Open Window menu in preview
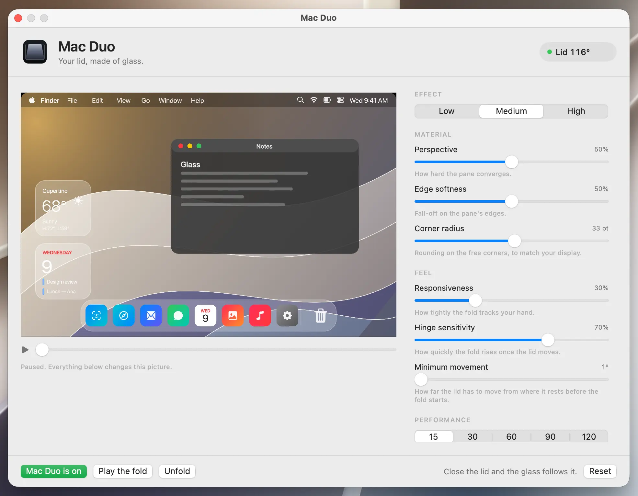Viewport: 638px width, 496px height. pos(170,100)
